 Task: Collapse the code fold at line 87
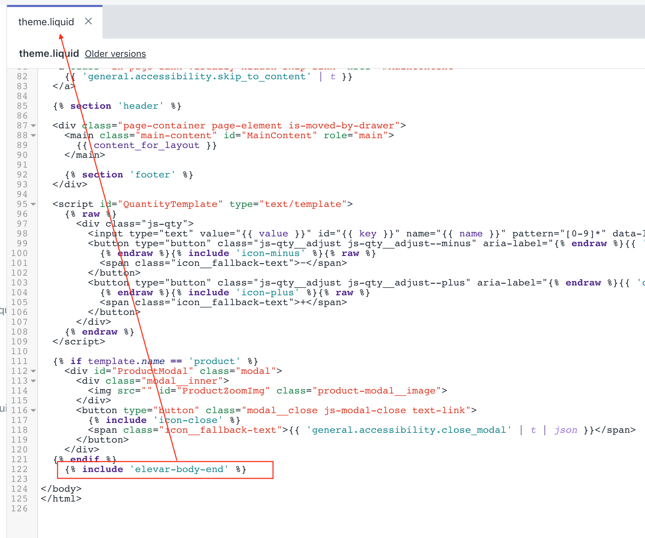(33, 126)
